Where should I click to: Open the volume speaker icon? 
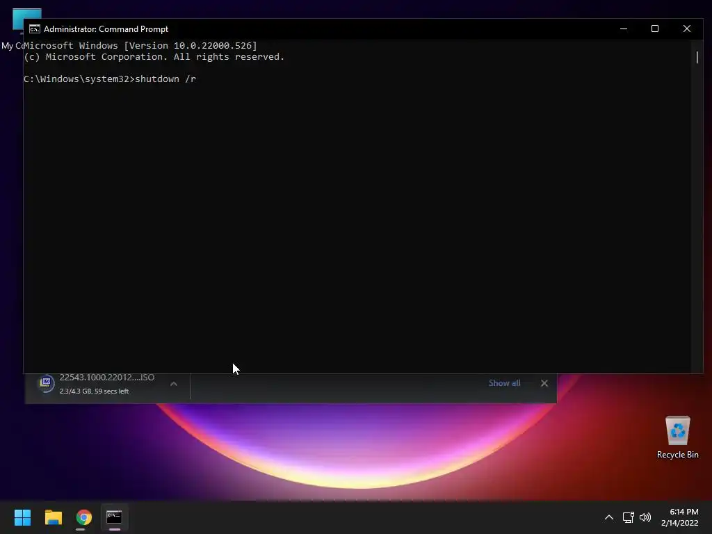[x=645, y=517]
